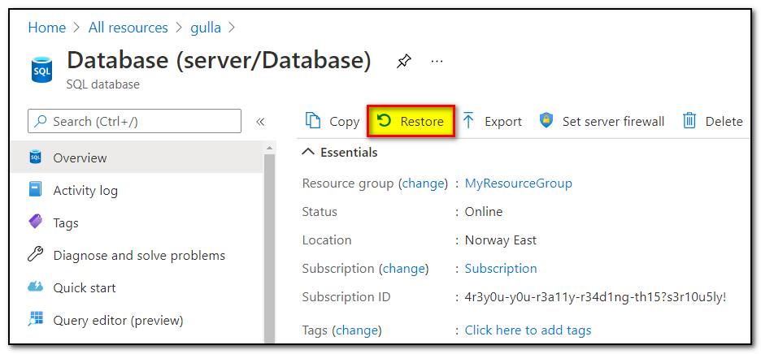Click the Subscription ID field label
Image resolution: width=761 pixels, height=354 pixels.
[x=346, y=297]
